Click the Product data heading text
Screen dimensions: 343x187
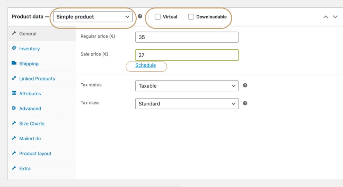click(27, 17)
